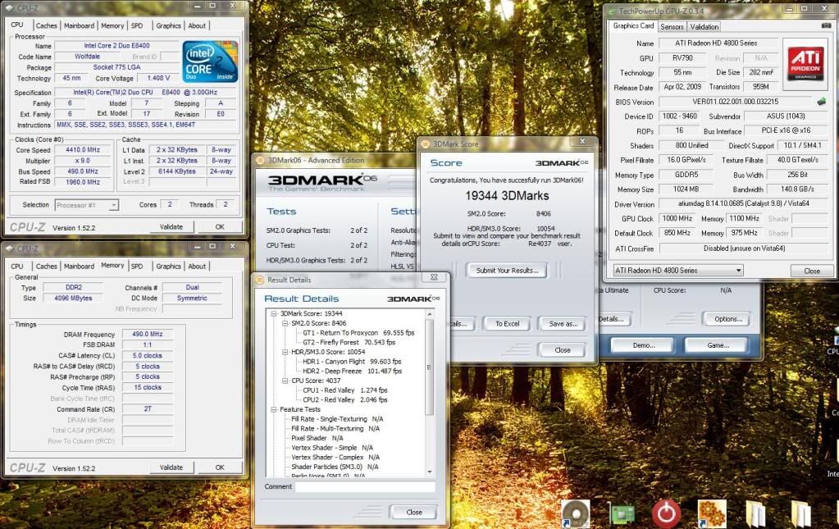Viewport: 839px width, 529px height.
Task: Collapse the Feature Tests tree node
Action: click(x=275, y=409)
